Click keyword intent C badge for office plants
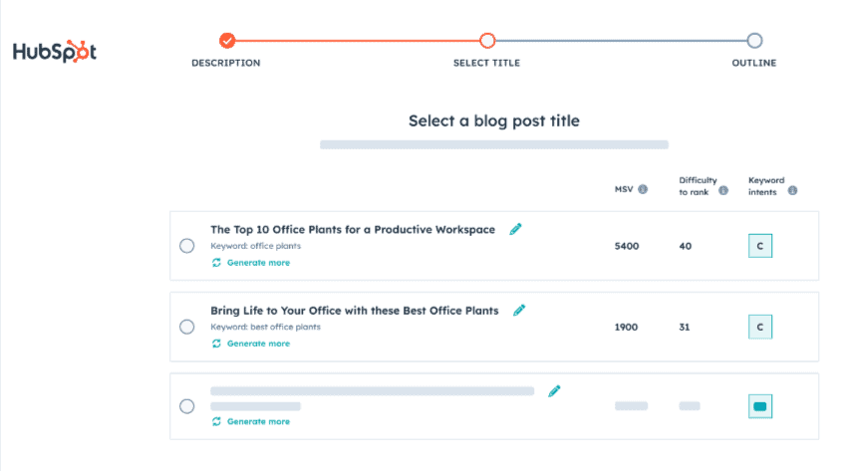This screenshot has width=848, height=471. click(x=760, y=246)
